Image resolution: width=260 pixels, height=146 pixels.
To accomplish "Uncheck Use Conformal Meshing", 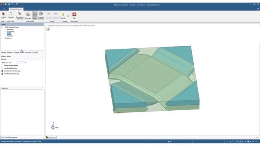I will click(2, 71).
